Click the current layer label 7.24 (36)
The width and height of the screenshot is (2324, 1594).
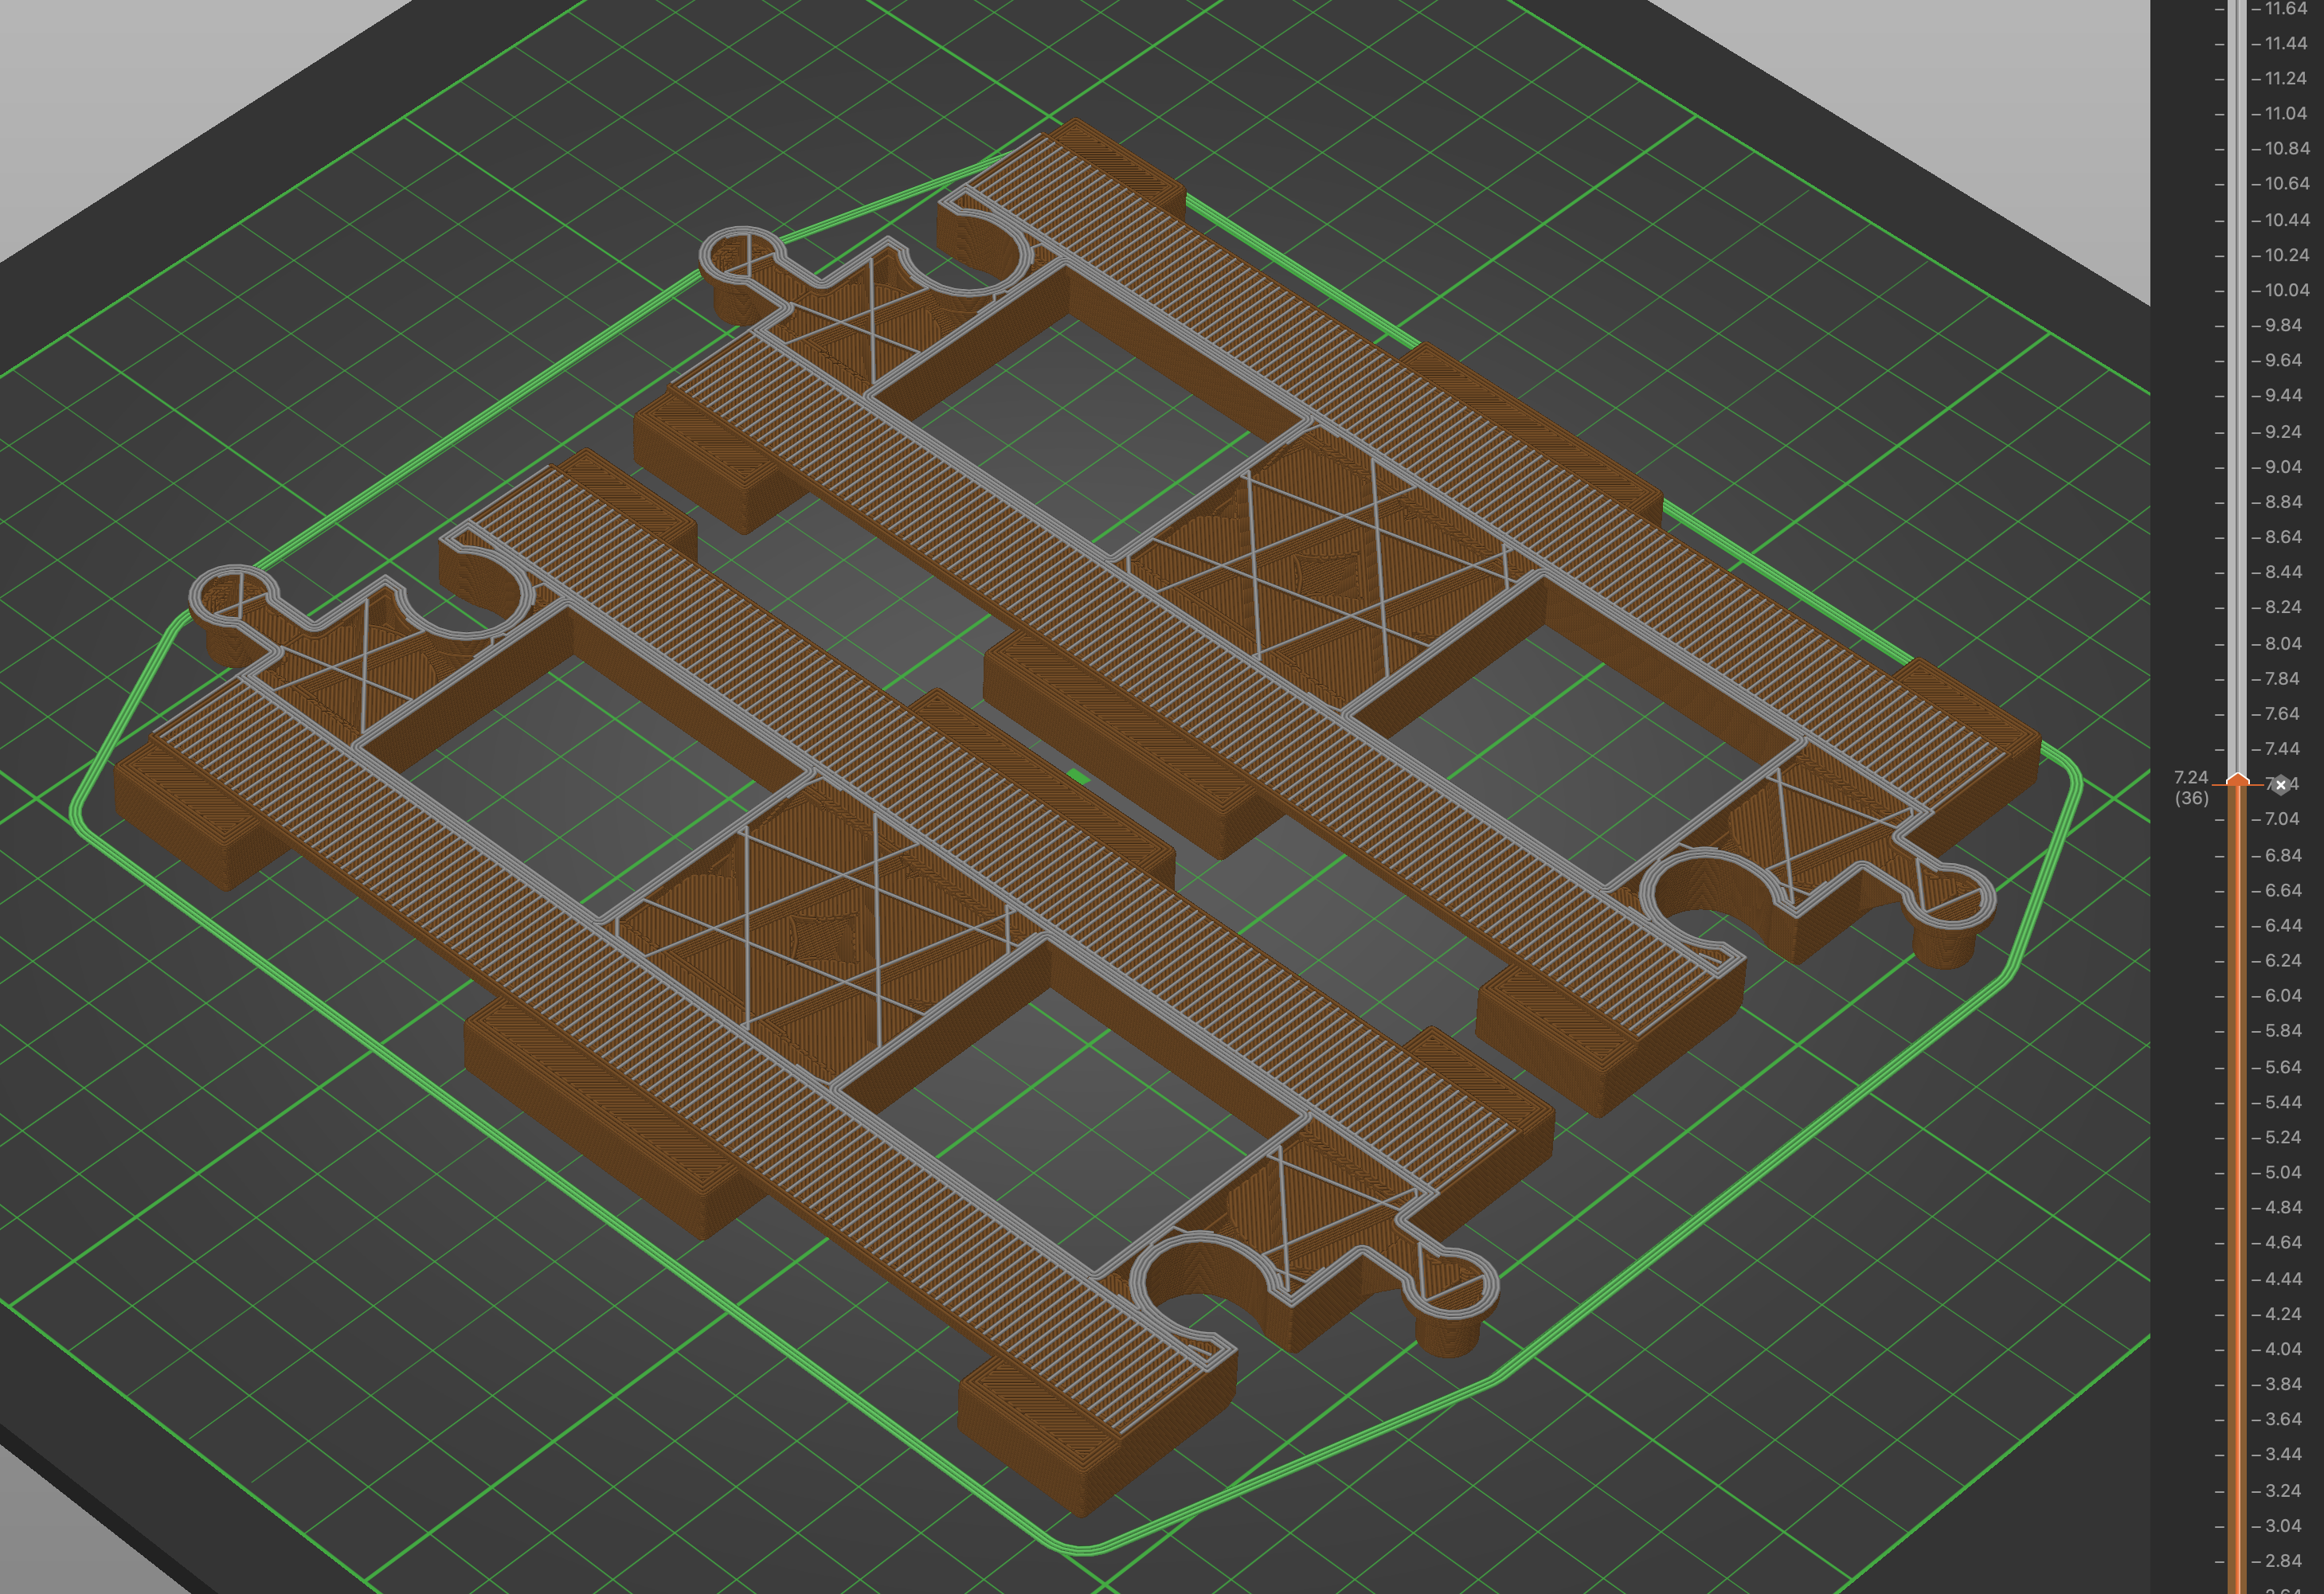click(2191, 788)
